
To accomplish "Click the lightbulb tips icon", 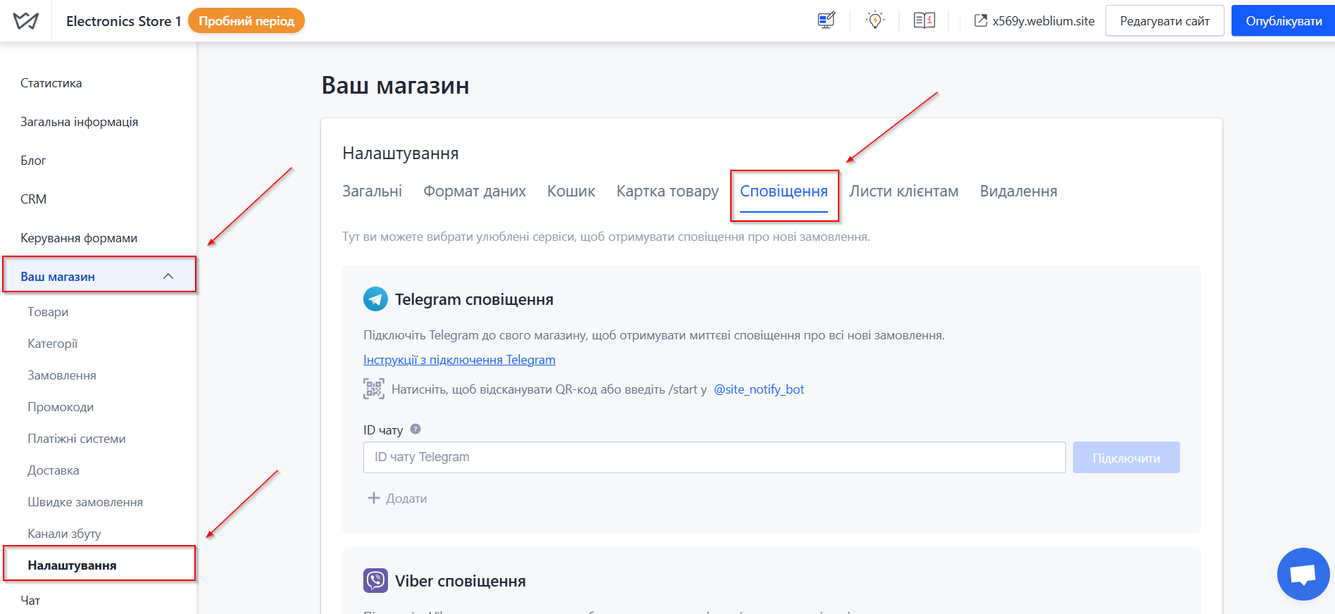I will [875, 20].
